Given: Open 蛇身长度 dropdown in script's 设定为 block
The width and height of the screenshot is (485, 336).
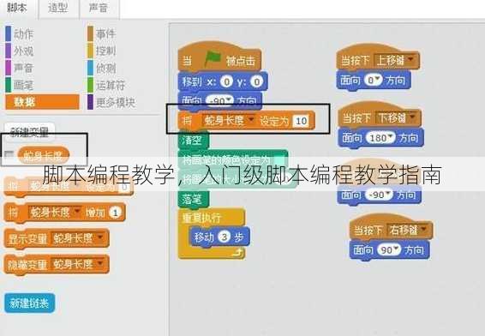Looking at the screenshot, I should pyautogui.click(x=251, y=119).
